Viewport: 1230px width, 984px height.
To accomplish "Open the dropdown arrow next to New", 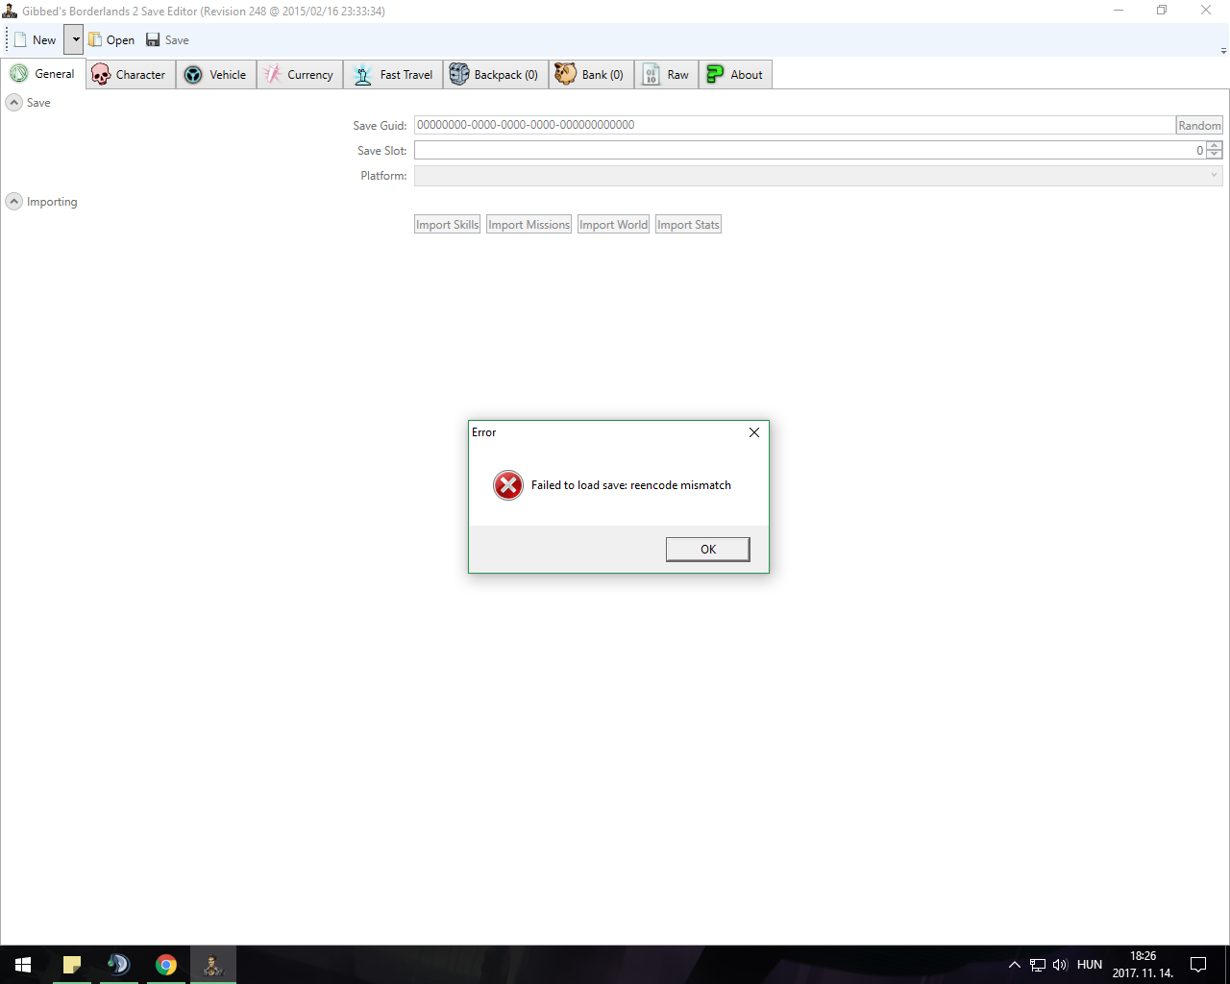I will click(x=75, y=39).
